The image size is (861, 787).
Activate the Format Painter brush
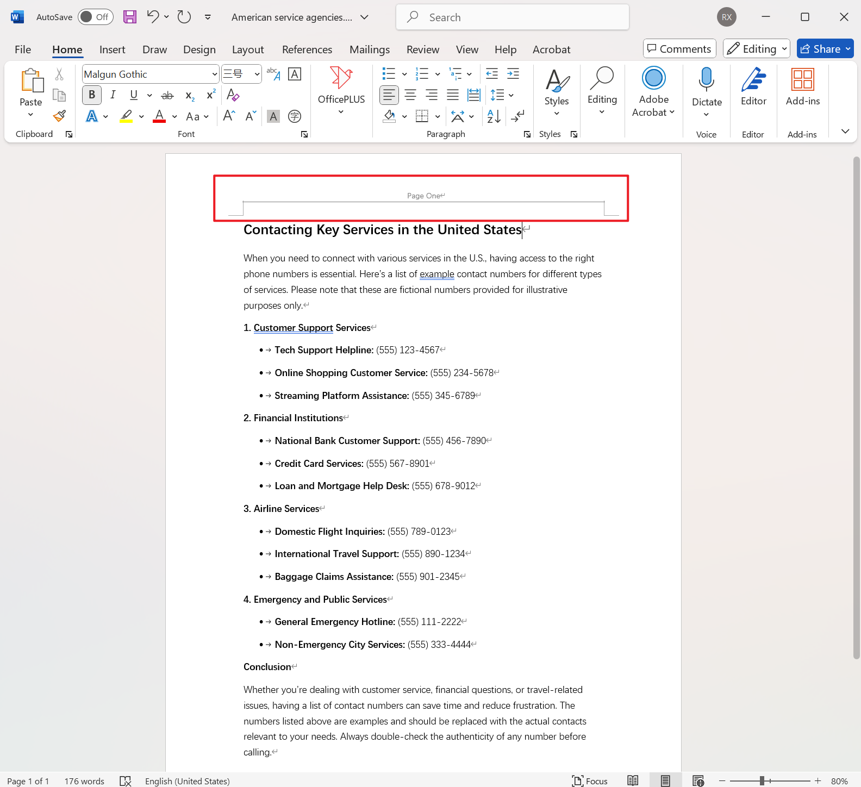pos(59,116)
